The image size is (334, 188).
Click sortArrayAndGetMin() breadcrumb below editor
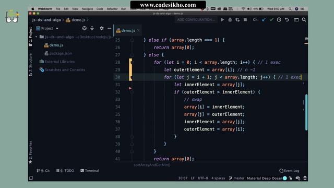pyautogui.click(x=152, y=165)
